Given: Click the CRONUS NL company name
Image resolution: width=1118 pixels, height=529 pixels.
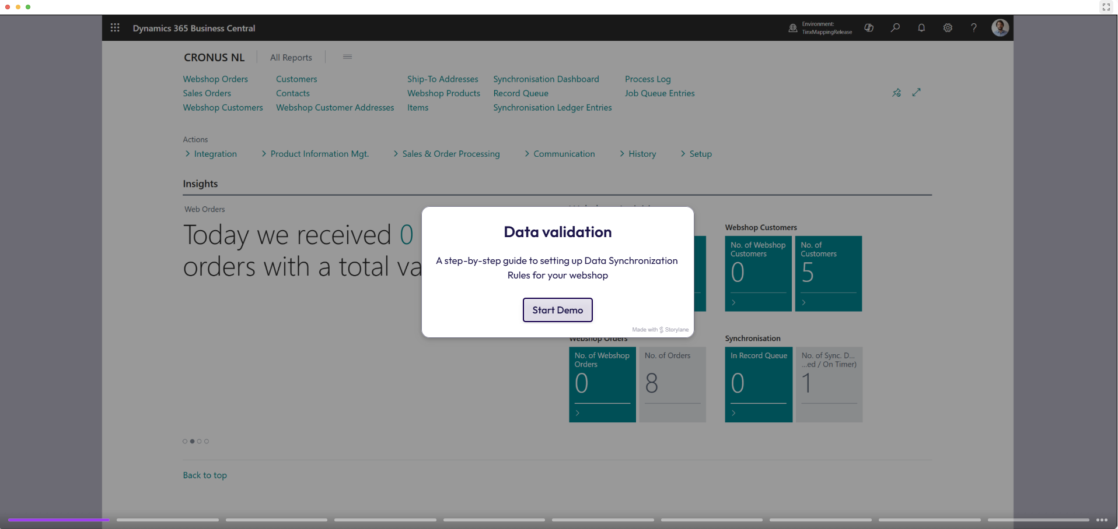Looking at the screenshot, I should (214, 57).
